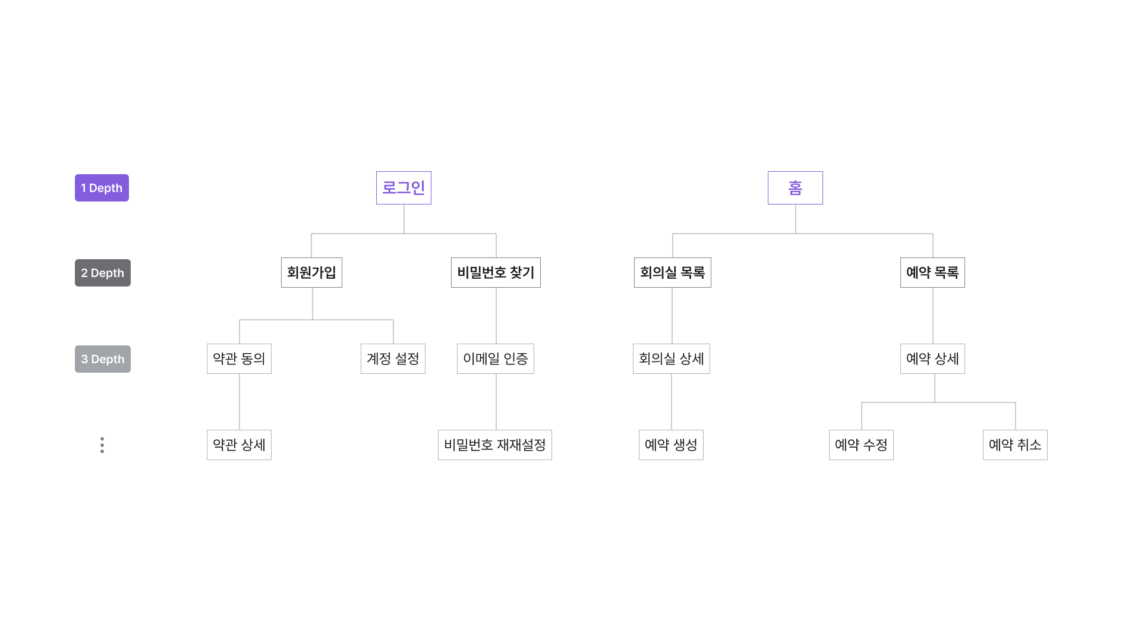Screen dimensions: 1141x642
Task: Select the 비밀번호 재재설정 leaf node
Action: pyautogui.click(x=494, y=445)
